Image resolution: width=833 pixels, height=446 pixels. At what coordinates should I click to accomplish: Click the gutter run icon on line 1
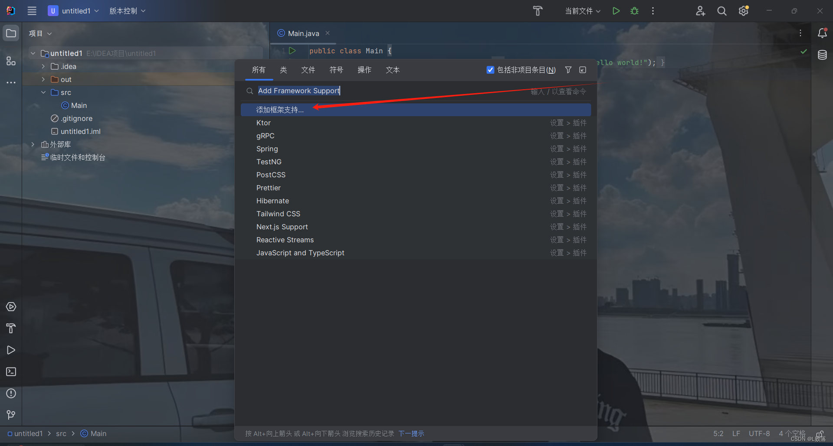click(292, 51)
